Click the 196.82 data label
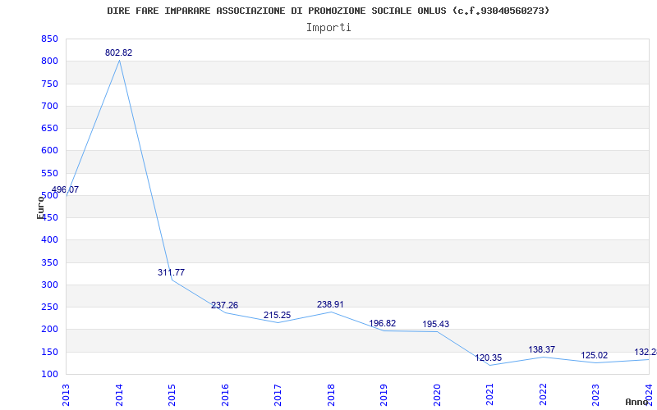This screenshot has height=410, width=657. [383, 323]
